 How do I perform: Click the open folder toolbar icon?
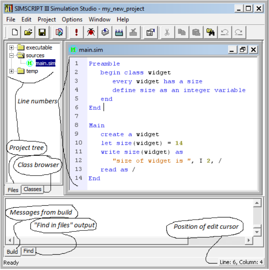28,32
